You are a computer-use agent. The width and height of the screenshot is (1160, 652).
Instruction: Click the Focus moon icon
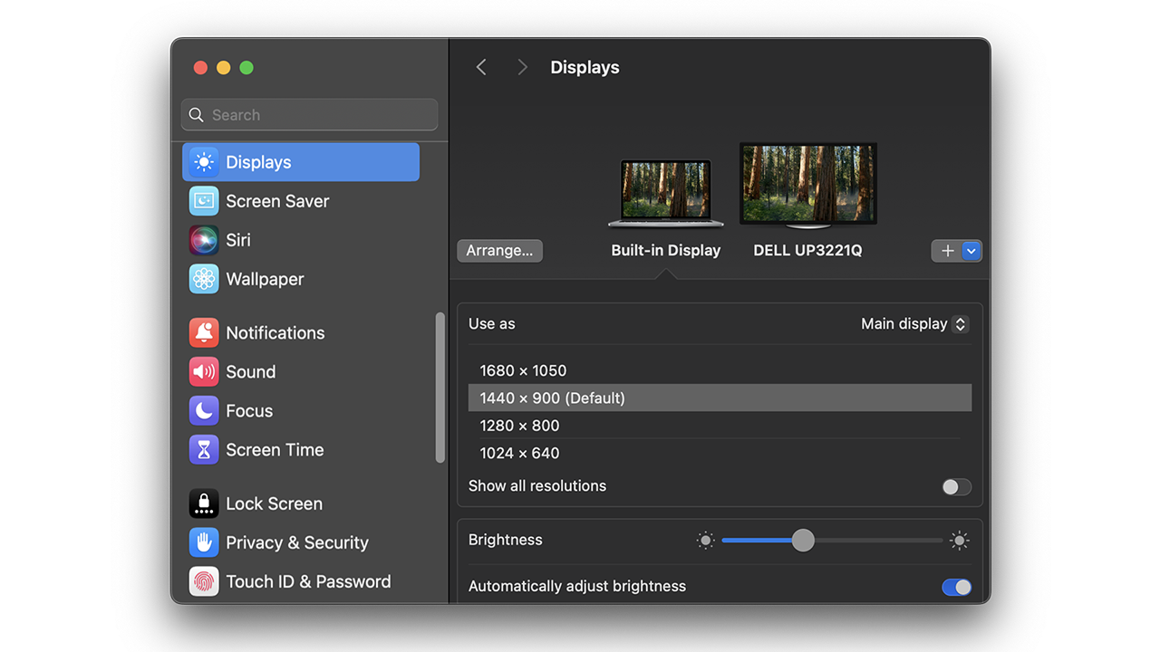tap(204, 410)
